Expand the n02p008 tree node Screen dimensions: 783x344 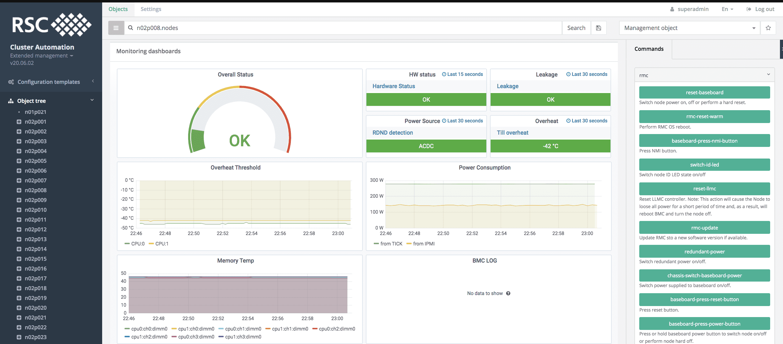19,190
